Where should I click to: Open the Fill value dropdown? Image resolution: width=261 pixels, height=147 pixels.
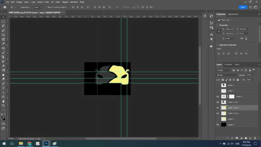(253, 80)
